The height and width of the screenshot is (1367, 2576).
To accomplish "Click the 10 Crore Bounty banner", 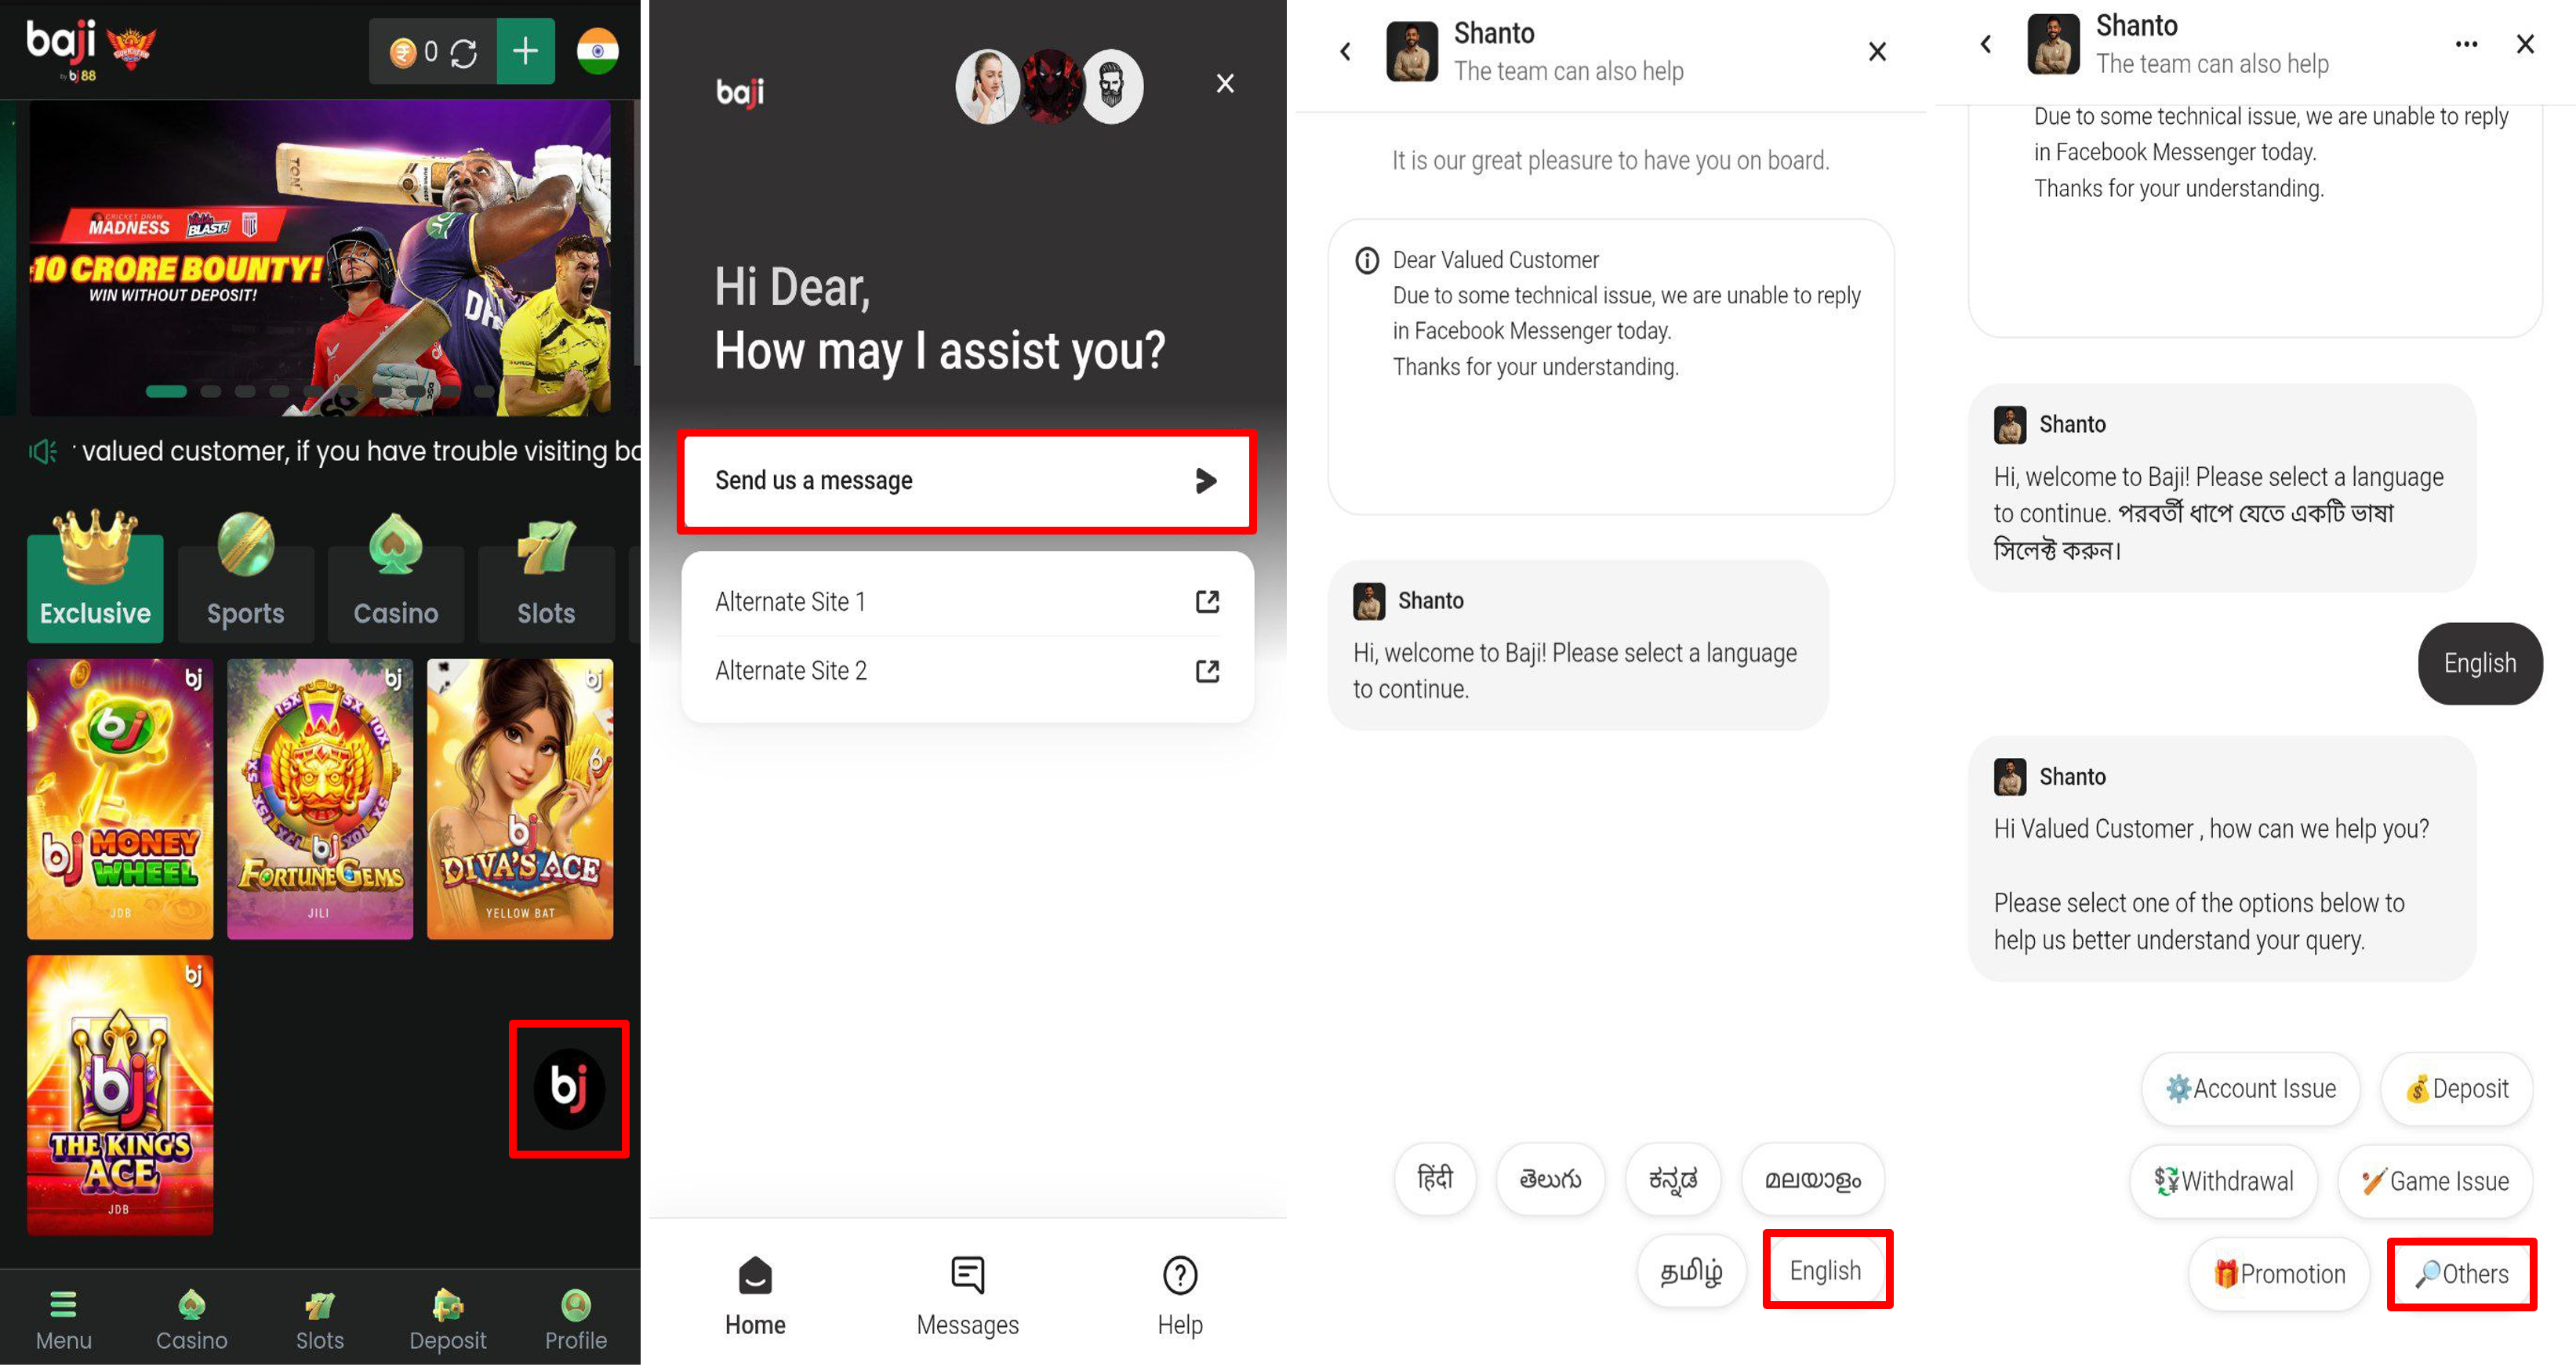I will 320,258.
